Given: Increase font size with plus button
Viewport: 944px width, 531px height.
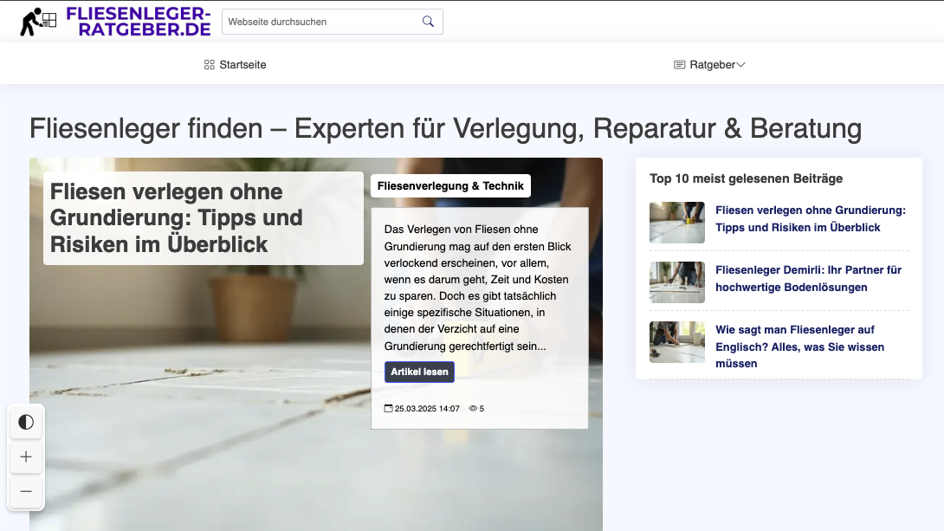Looking at the screenshot, I should tap(26, 457).
